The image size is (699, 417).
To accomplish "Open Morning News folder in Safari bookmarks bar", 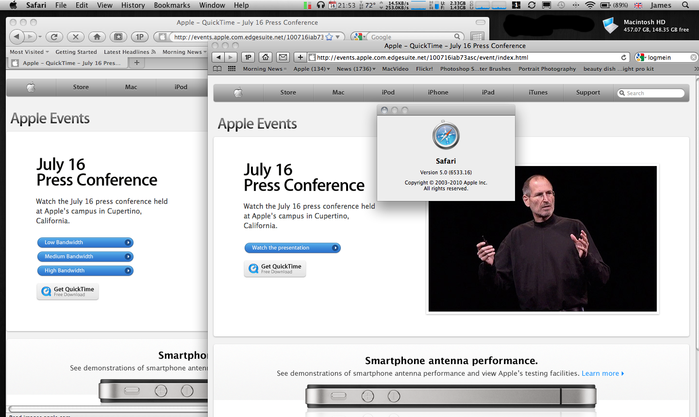I will (265, 69).
